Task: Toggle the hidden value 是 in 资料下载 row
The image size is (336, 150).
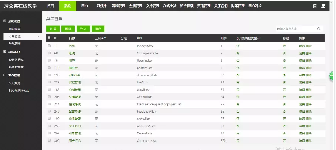Action: (x=284, y=75)
